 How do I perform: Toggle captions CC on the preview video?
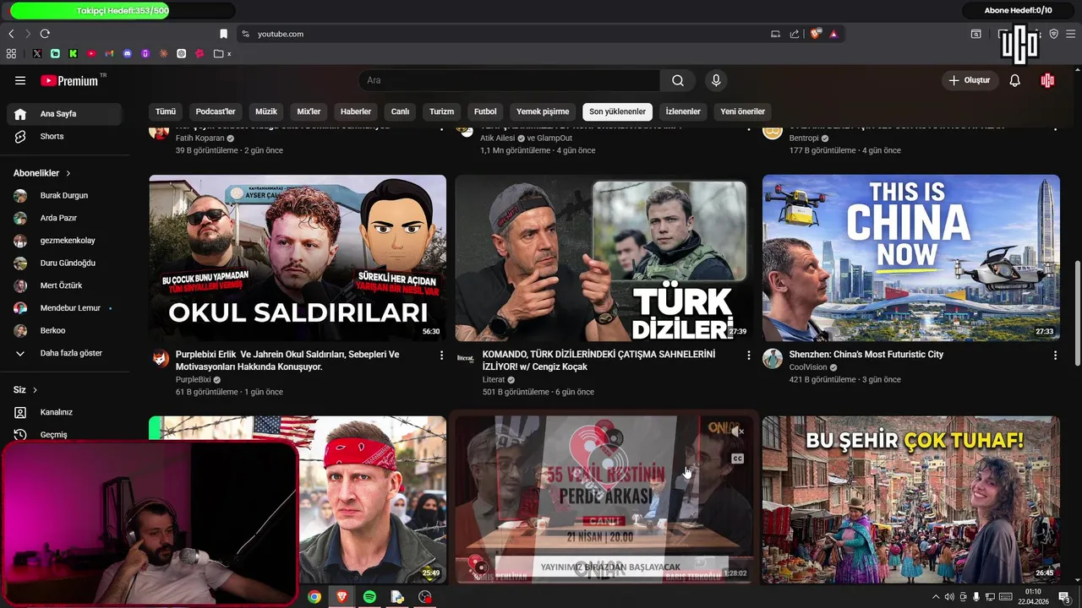pos(737,459)
